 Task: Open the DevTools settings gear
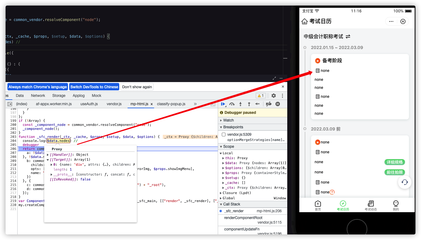[x=274, y=96]
